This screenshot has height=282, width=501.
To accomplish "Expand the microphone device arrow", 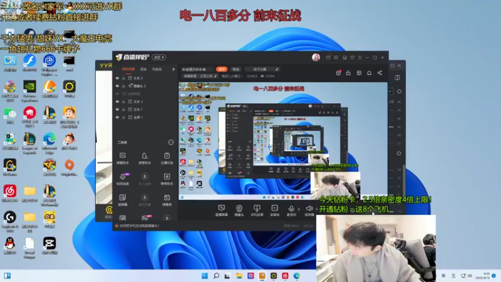I will click(x=299, y=209).
